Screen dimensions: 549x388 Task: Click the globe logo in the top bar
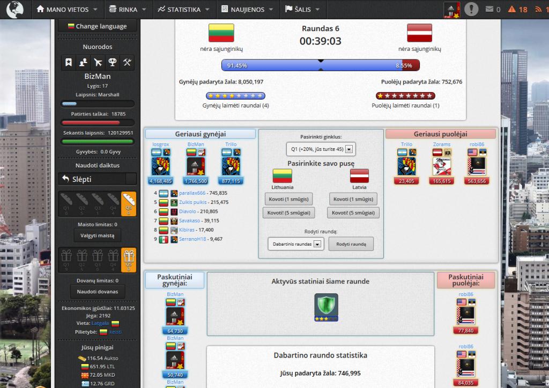click(x=14, y=9)
